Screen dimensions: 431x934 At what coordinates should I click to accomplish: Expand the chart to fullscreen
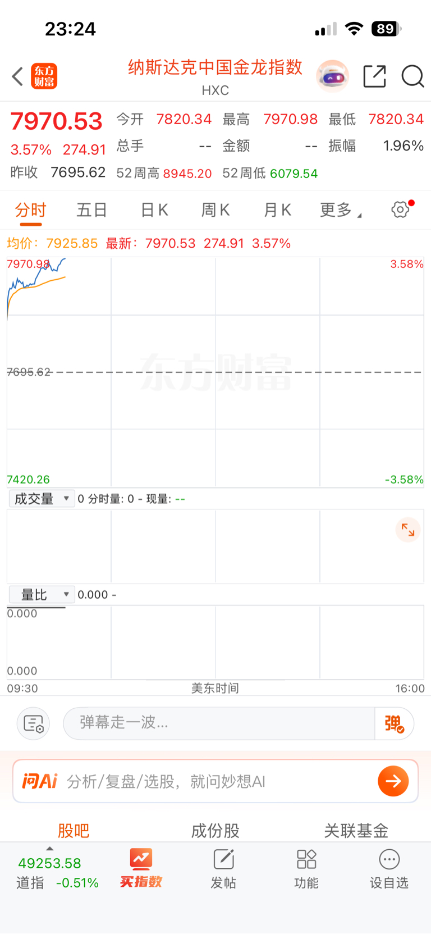(x=408, y=530)
